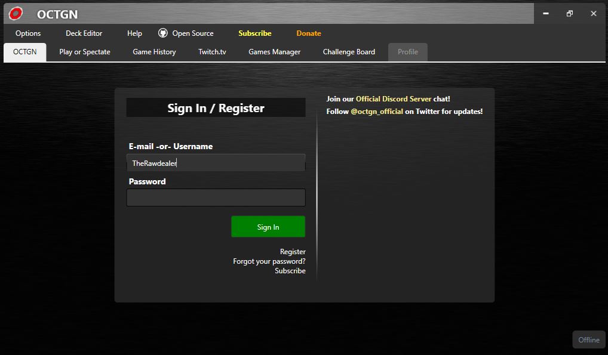Click the orange Donate menu item

pos(309,33)
